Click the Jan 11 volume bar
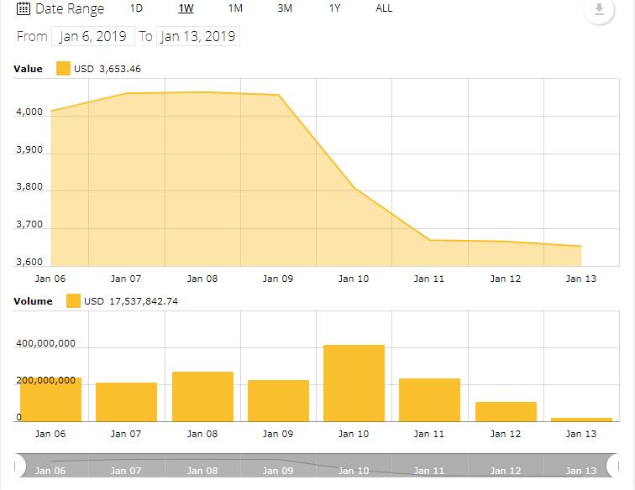 coord(429,399)
